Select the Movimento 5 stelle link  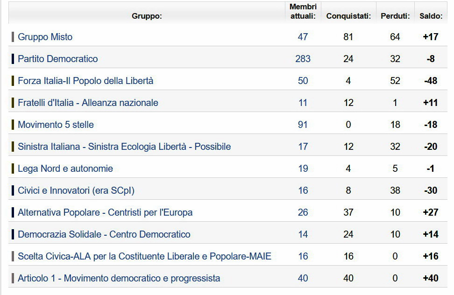tap(56, 125)
